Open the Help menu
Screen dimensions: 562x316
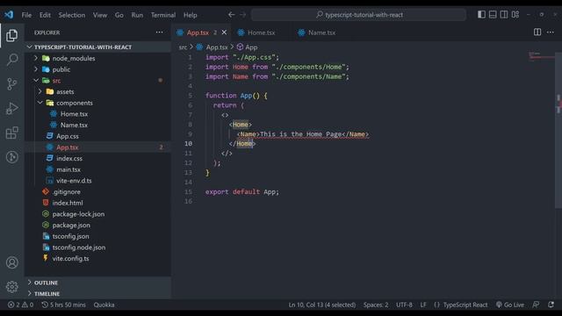tap(190, 15)
